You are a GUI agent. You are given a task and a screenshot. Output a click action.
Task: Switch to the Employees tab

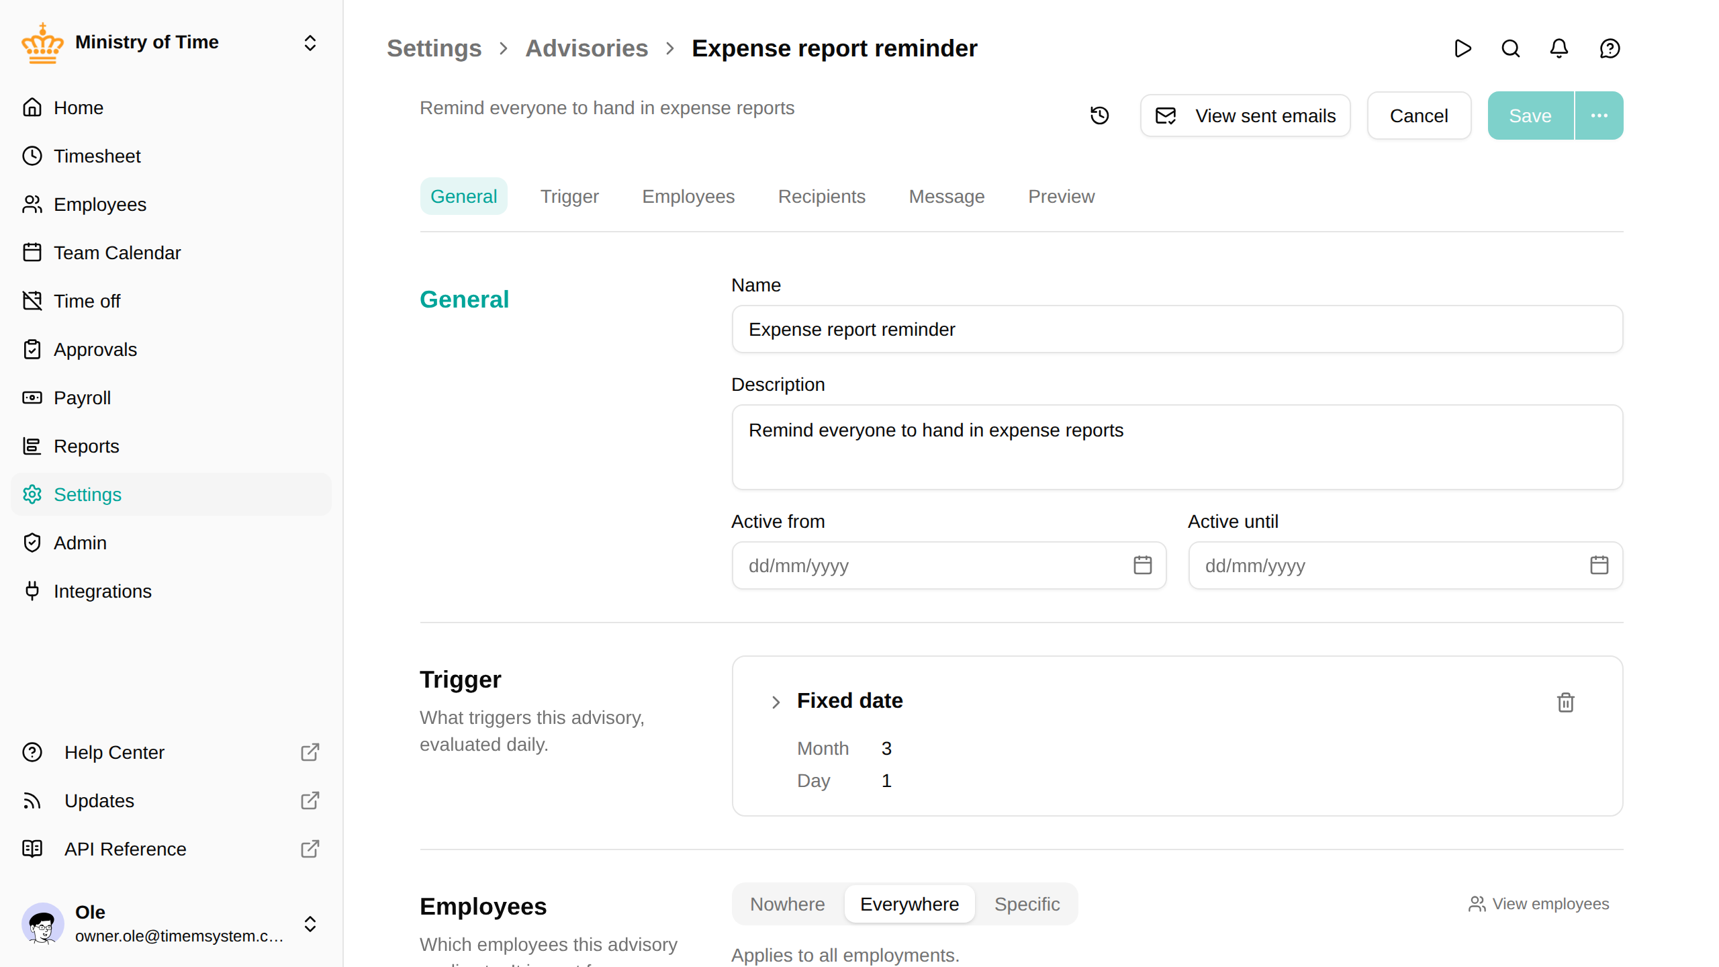click(688, 196)
